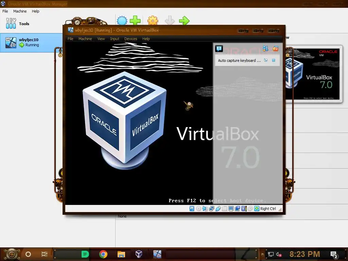This screenshot has width=348, height=261.
Task: Click the mouse integration indicator in VM status bar
Action: coord(250,208)
